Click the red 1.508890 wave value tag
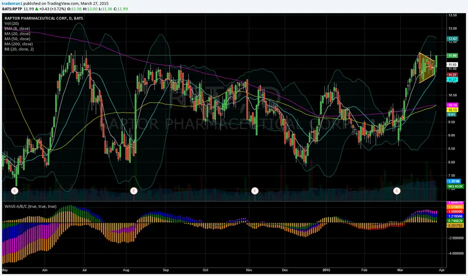 point(455,212)
